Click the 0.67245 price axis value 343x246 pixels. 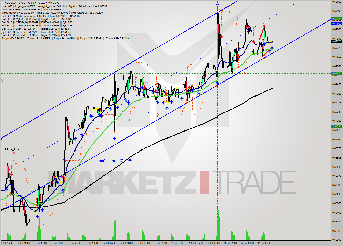pyautogui.click(x=337, y=112)
